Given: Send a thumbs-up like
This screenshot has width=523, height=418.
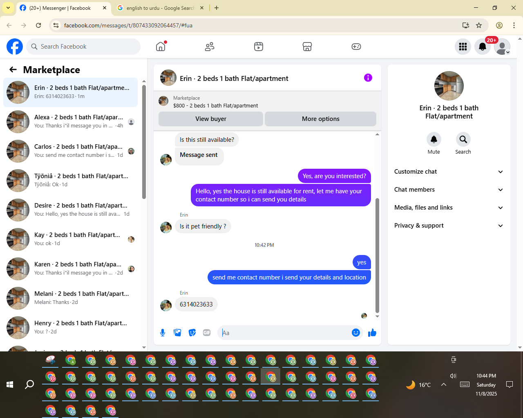Looking at the screenshot, I should (372, 333).
